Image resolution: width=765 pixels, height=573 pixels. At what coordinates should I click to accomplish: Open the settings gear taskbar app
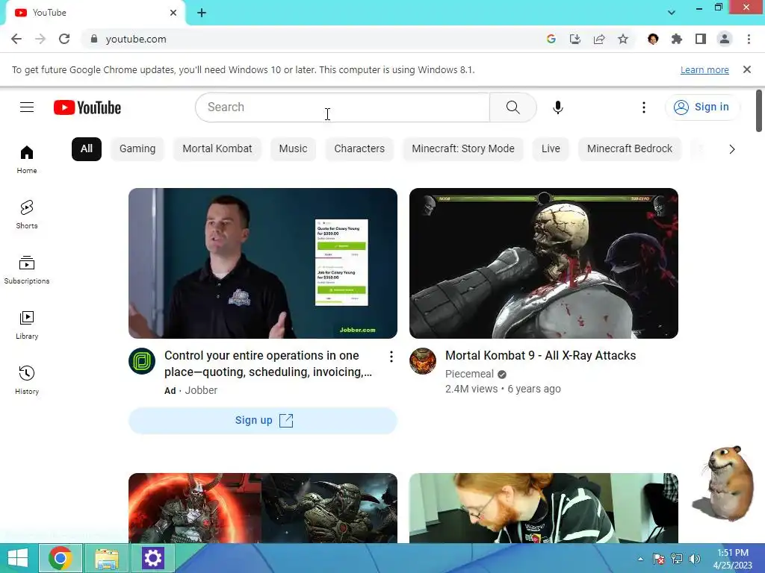(x=152, y=558)
